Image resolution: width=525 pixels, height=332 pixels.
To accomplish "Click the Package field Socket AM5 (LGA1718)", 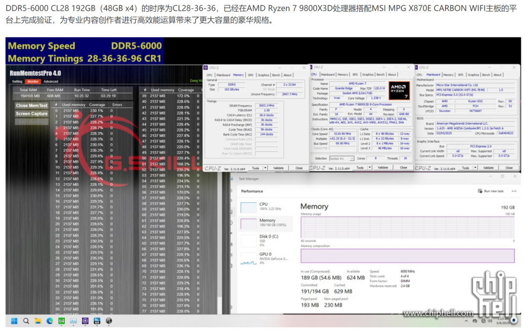I will [x=357, y=93].
